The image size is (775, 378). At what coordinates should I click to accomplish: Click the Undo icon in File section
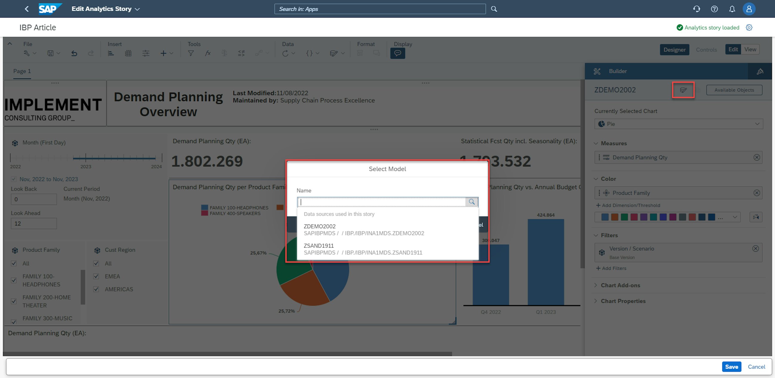pos(74,53)
